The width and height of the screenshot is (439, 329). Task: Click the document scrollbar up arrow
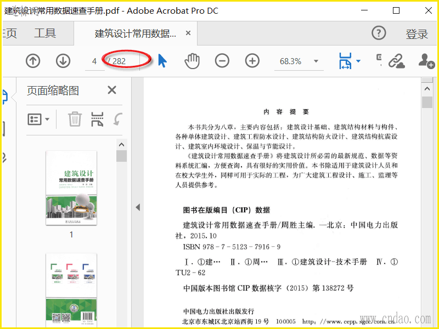point(427,89)
